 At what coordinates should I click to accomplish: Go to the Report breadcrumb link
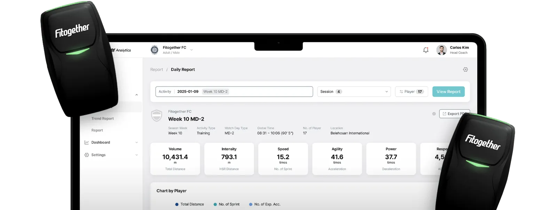156,69
